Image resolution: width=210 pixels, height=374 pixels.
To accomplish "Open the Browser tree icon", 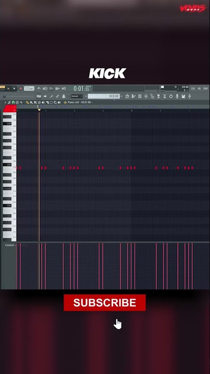I will tap(152, 96).
